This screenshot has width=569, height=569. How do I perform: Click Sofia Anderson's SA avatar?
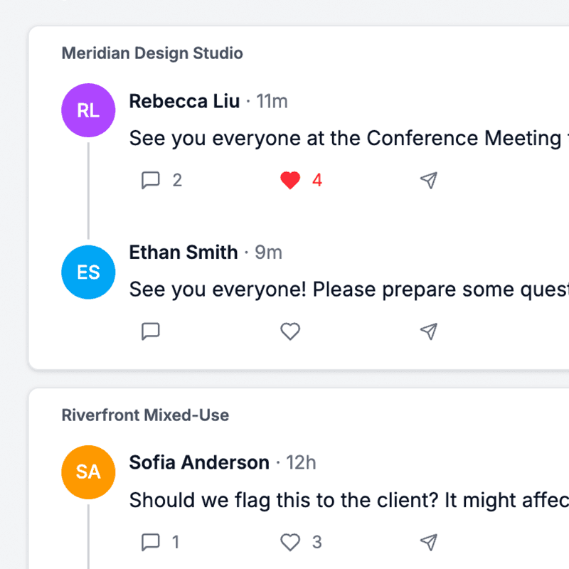(x=88, y=472)
